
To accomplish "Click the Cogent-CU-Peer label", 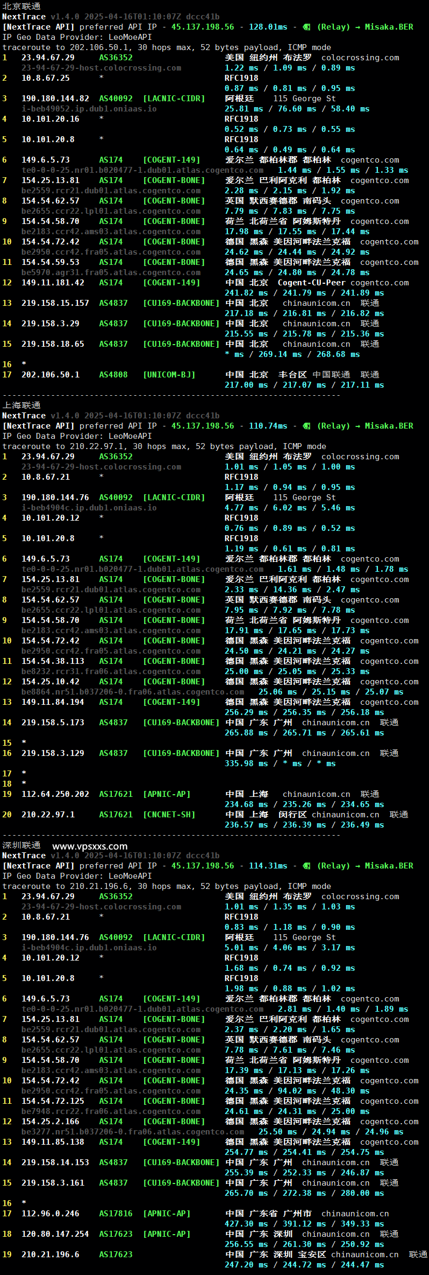I will pyautogui.click(x=312, y=283).
